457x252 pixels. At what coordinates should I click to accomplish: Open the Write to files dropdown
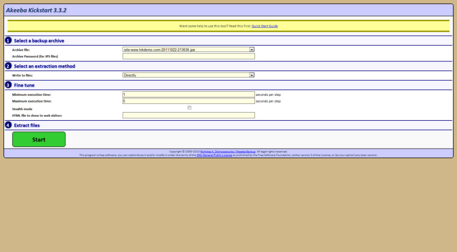coord(188,75)
